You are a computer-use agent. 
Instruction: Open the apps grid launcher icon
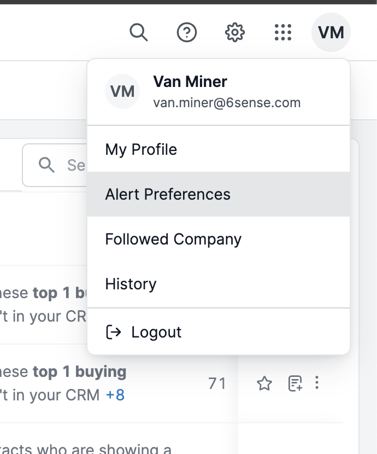click(283, 32)
